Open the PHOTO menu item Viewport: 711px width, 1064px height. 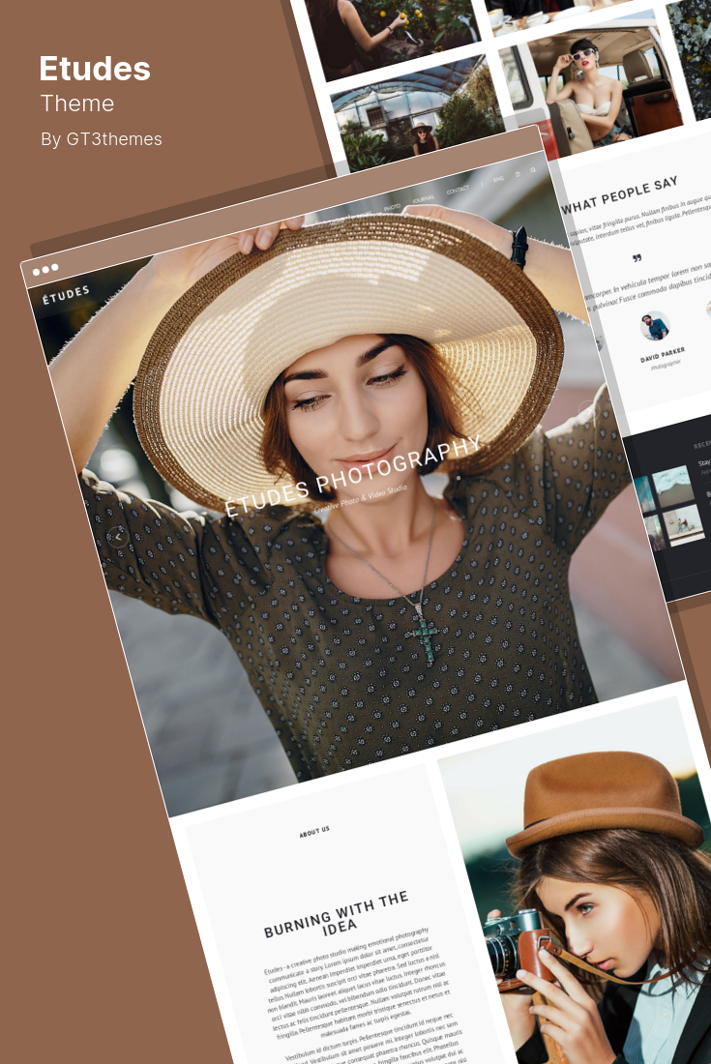click(392, 206)
